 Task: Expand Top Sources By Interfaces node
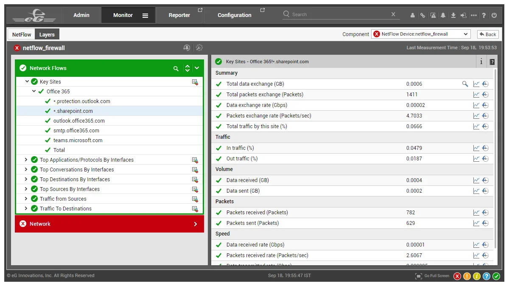(26, 189)
